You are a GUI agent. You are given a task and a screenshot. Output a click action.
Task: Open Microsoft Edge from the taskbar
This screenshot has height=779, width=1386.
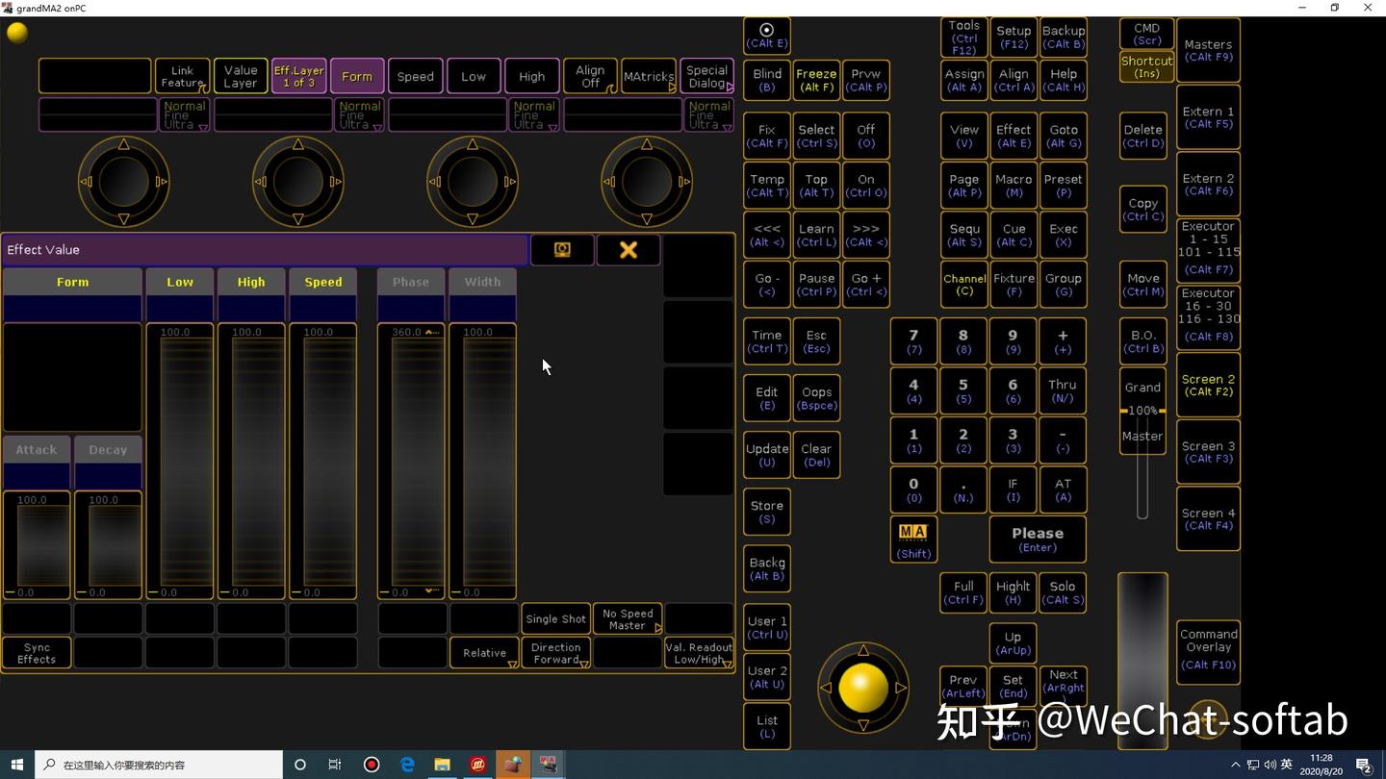[x=407, y=765]
